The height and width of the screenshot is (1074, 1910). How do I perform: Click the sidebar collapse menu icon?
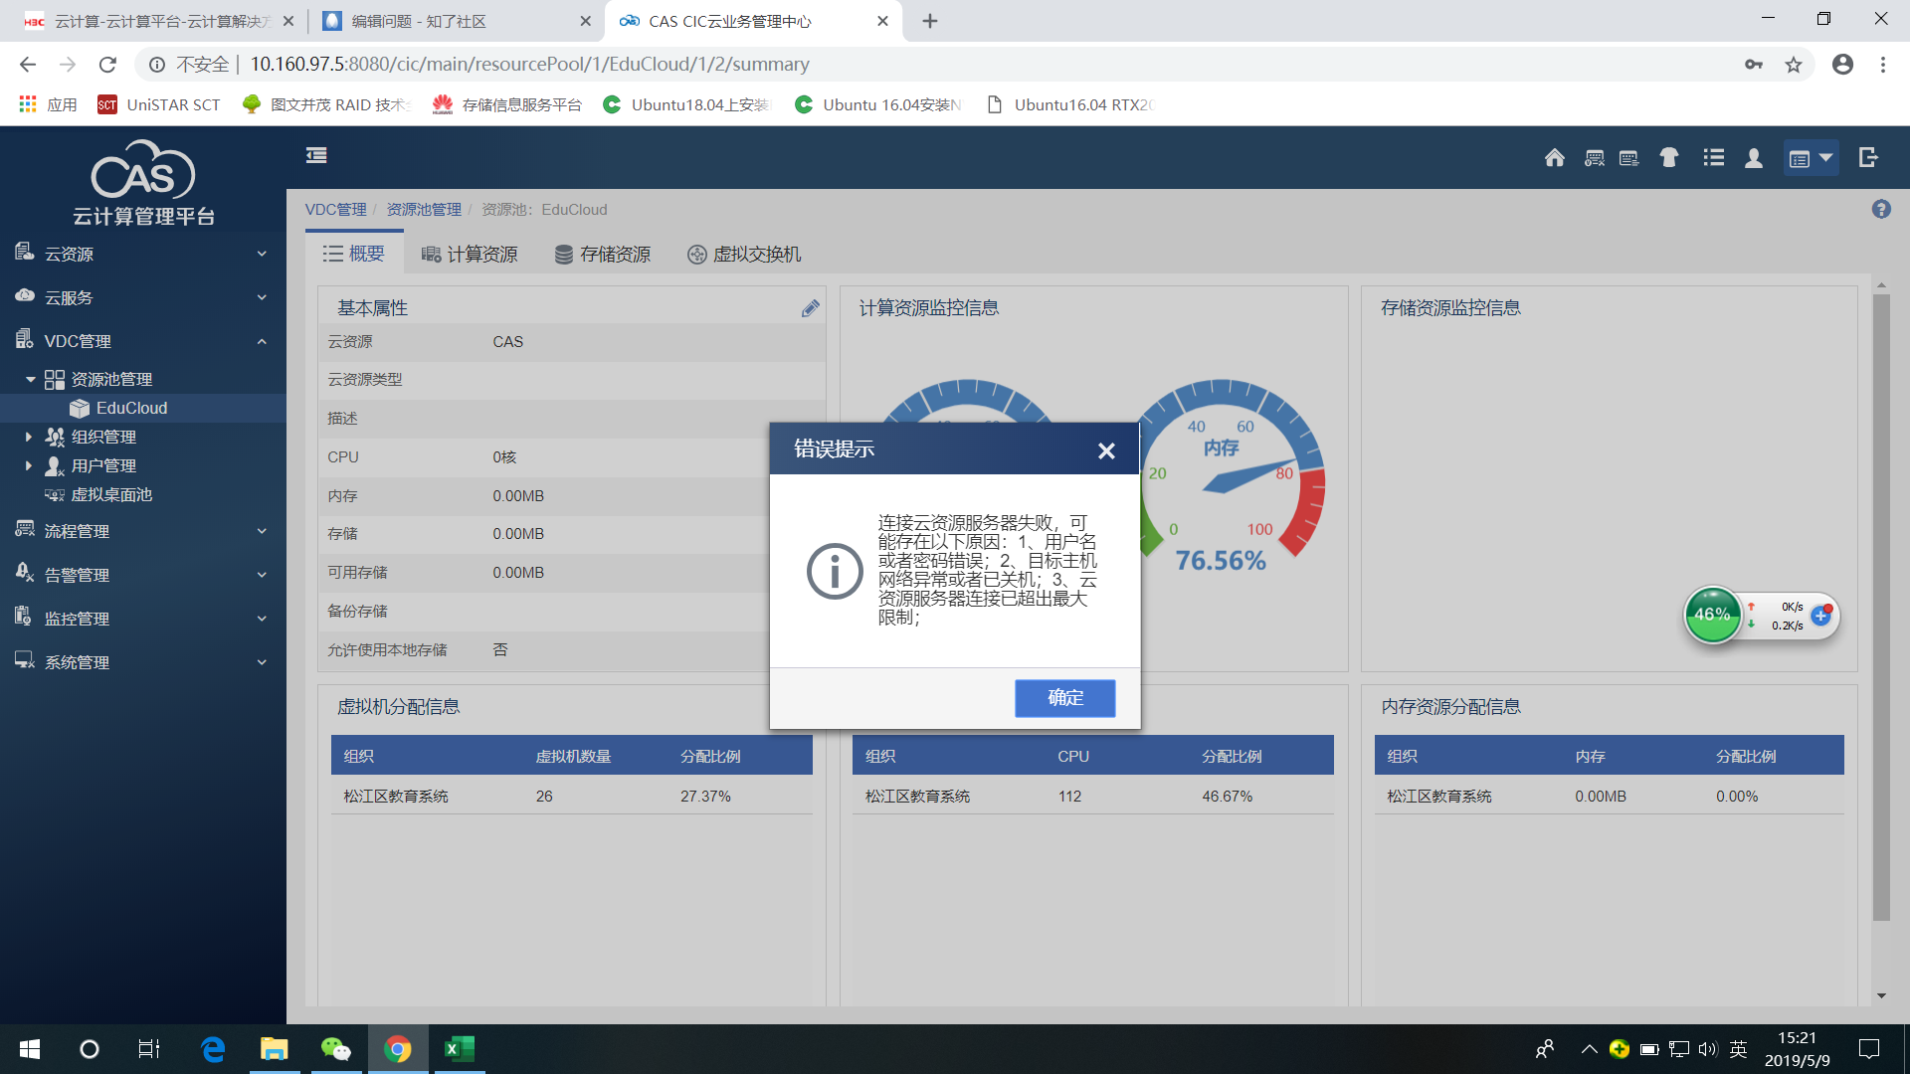tap(316, 155)
